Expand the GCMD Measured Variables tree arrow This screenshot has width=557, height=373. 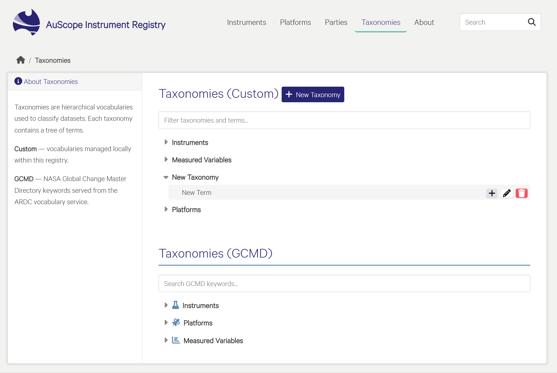[x=166, y=340]
